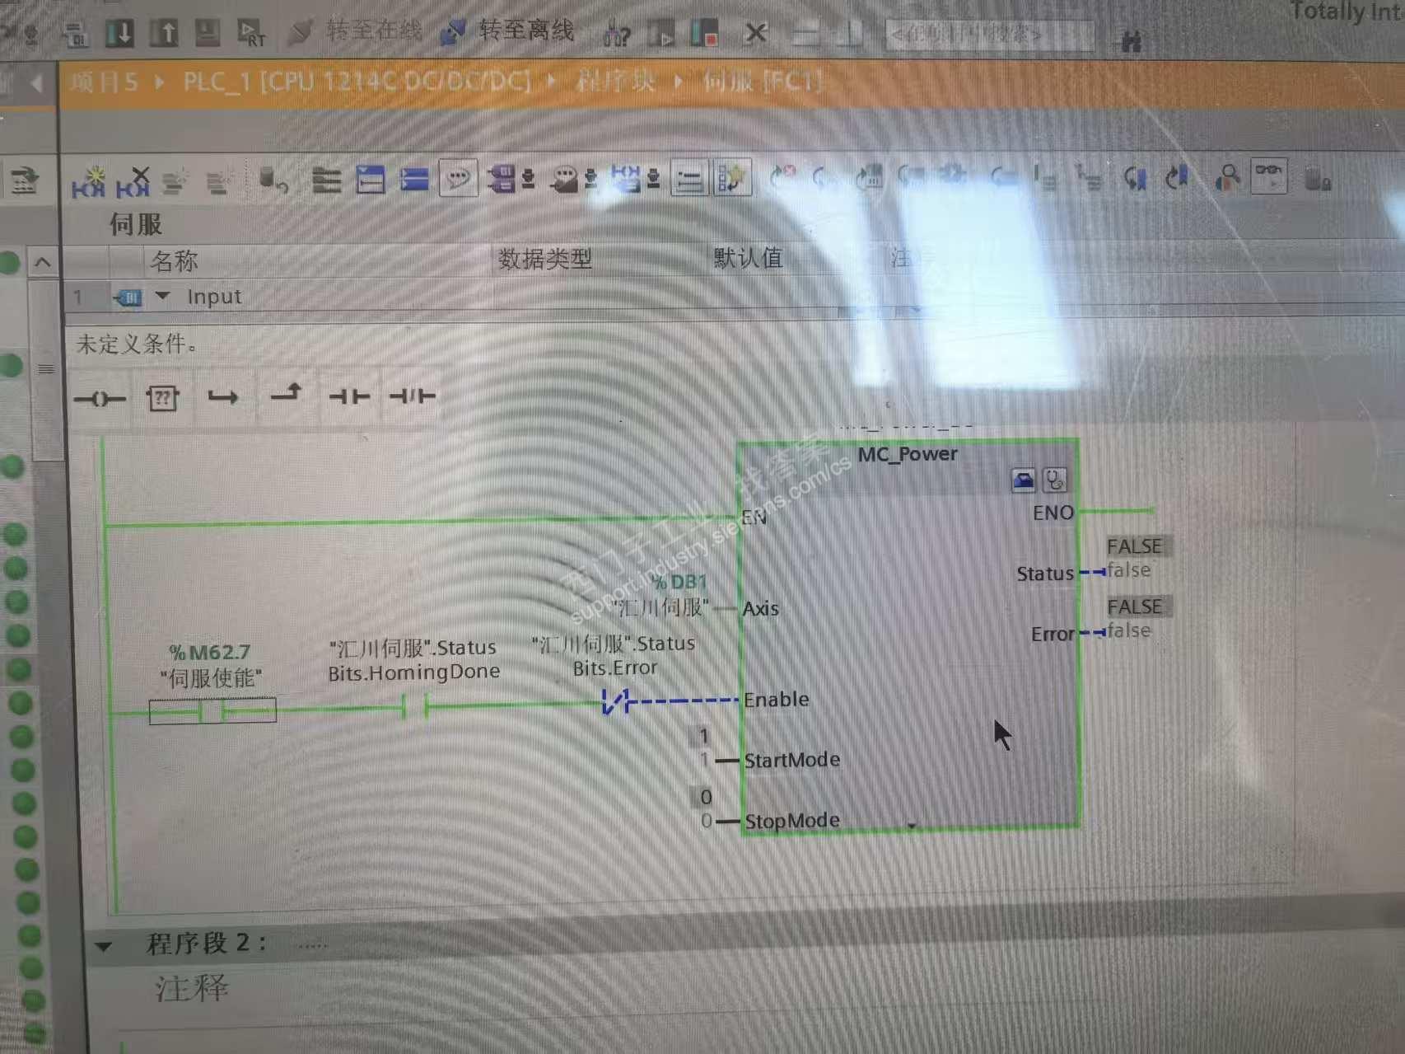Click the Status output label on MC_Power

pos(1045,574)
